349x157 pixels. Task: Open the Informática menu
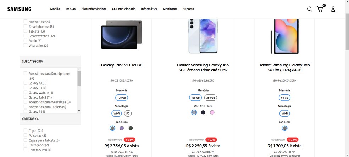coord(149,9)
